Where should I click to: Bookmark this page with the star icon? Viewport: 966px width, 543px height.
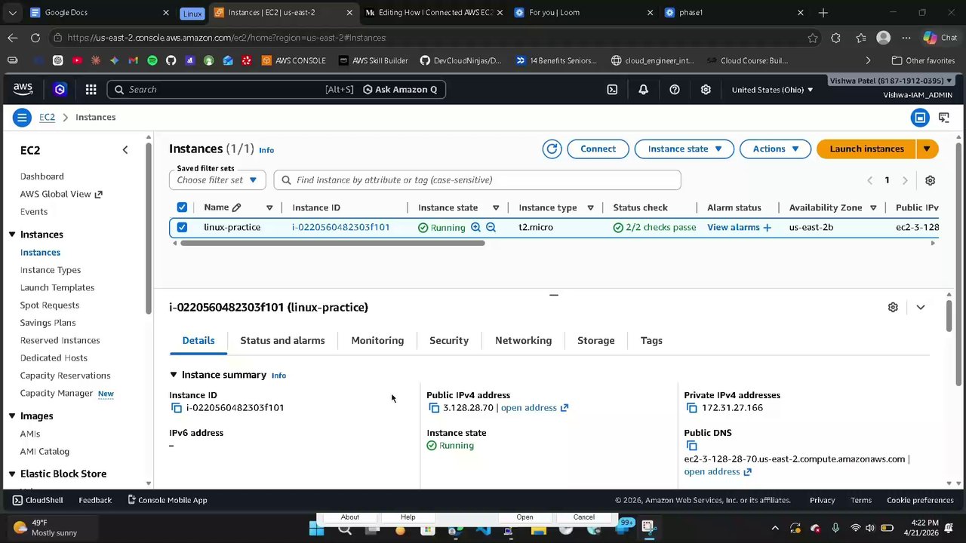[813, 38]
